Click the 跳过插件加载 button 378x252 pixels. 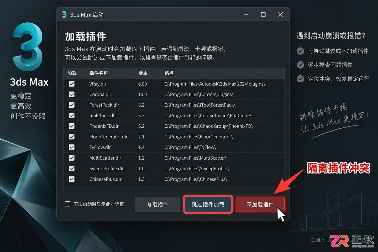tap(208, 204)
